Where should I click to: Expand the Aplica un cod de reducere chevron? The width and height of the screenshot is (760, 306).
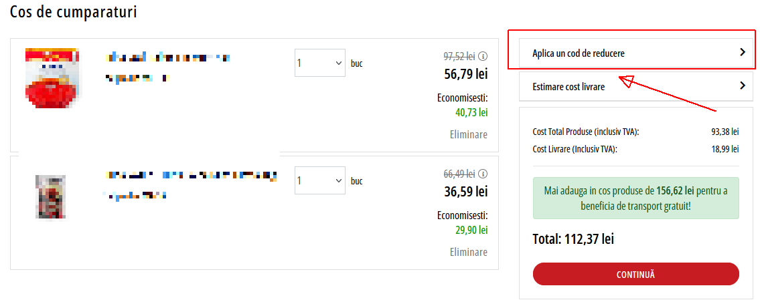click(x=743, y=52)
